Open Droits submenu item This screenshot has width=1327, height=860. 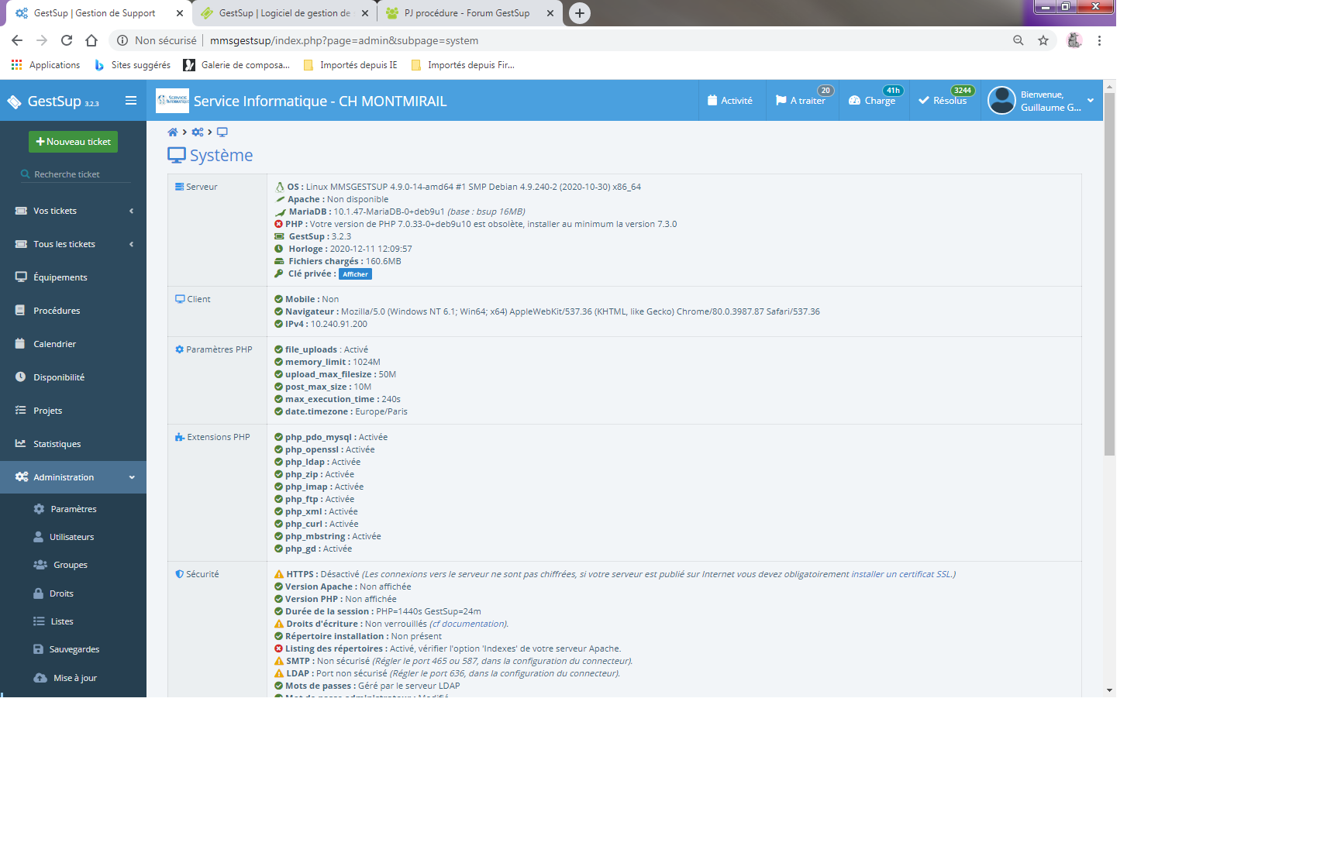coord(61,593)
